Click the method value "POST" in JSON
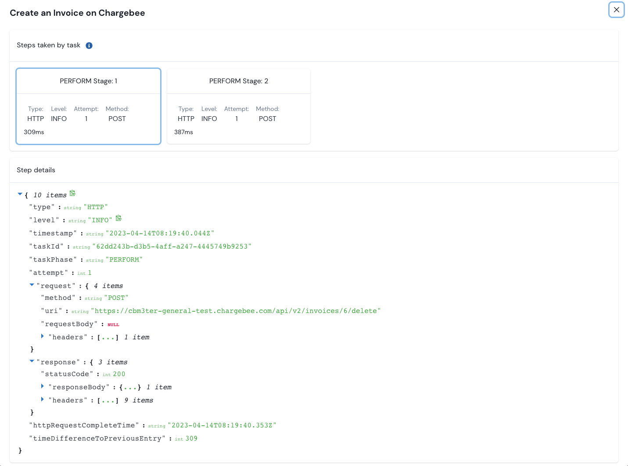Image resolution: width=628 pixels, height=466 pixels. click(x=116, y=298)
